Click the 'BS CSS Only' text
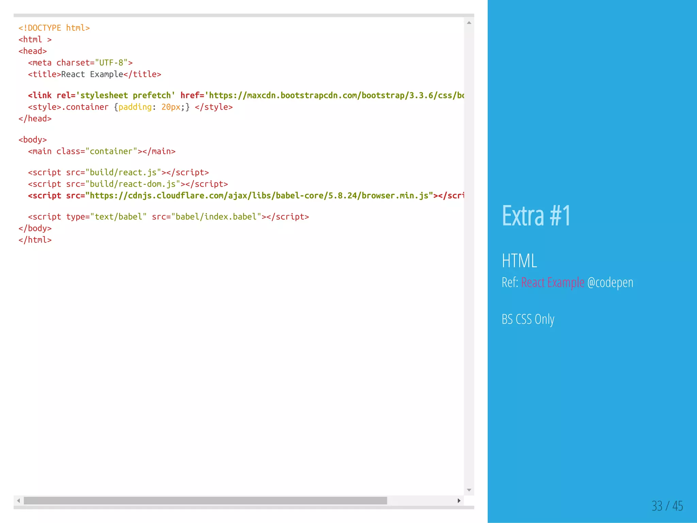This screenshot has height=523, width=697. pos(528,319)
